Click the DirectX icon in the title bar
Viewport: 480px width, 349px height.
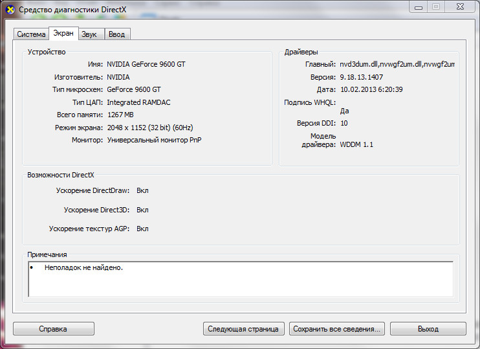[10, 10]
